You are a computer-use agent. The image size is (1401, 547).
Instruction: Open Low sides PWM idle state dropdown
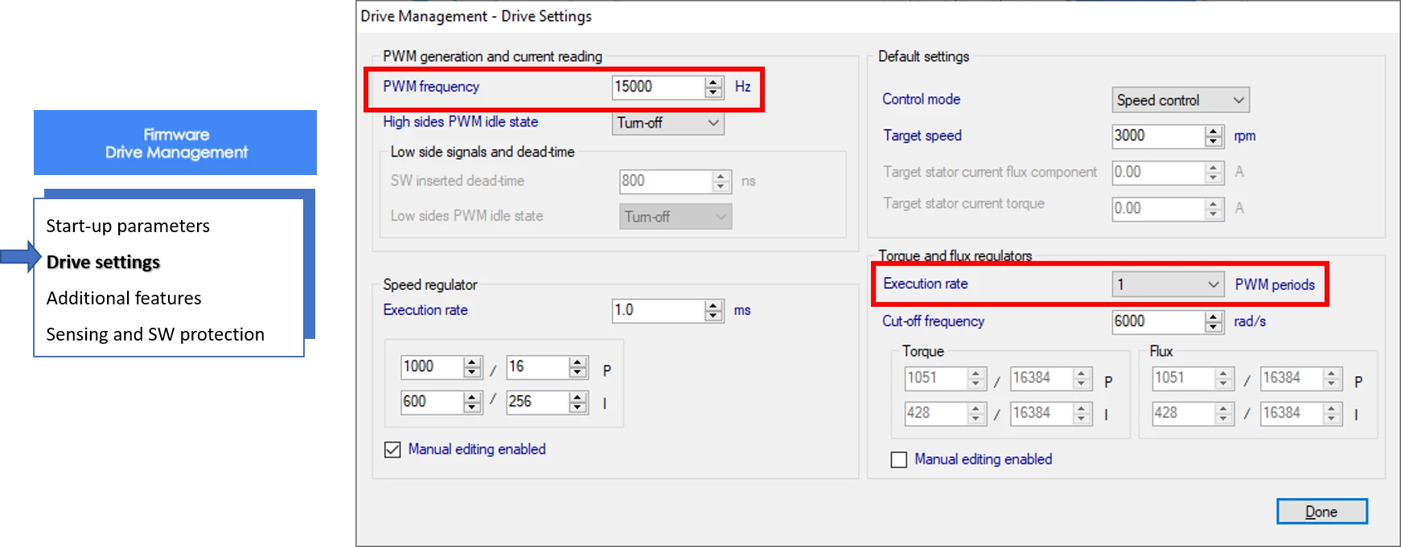(x=675, y=217)
